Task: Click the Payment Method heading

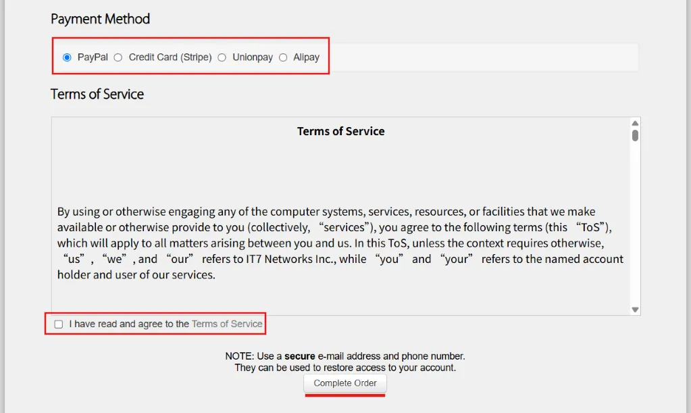Action: pyautogui.click(x=100, y=19)
